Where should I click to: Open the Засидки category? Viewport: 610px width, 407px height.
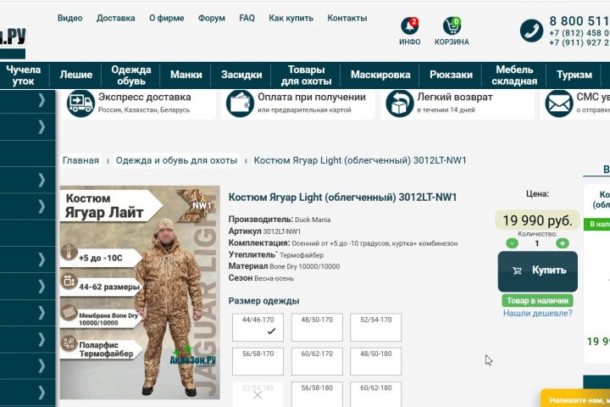[x=241, y=75]
